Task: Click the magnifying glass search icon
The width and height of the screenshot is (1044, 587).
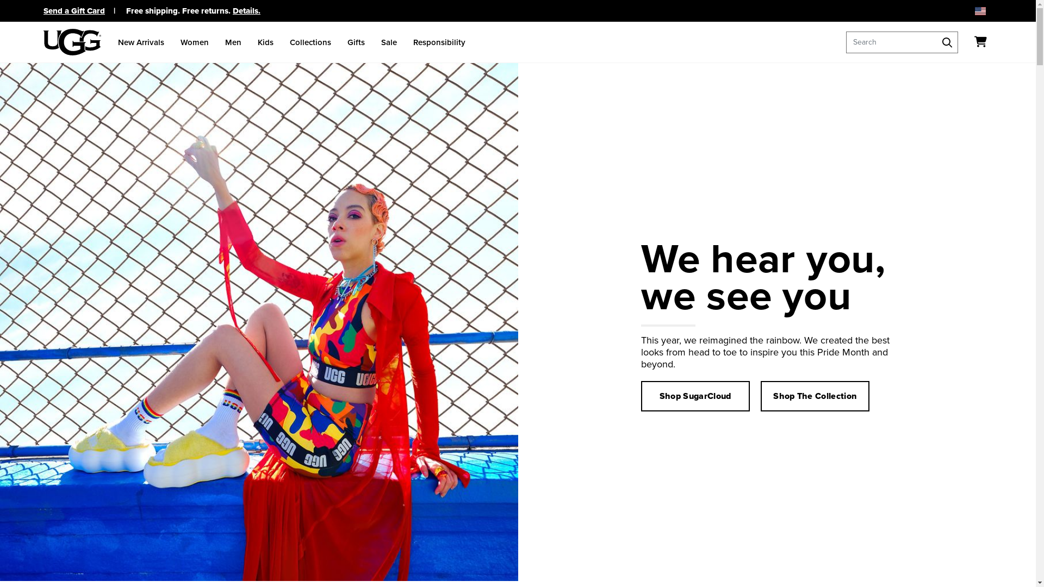Action: pyautogui.click(x=947, y=42)
